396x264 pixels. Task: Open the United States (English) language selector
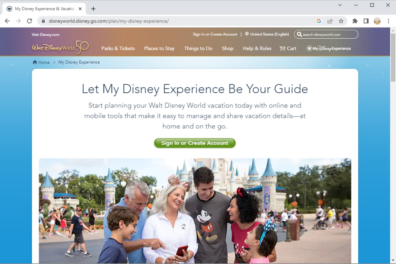click(x=267, y=34)
